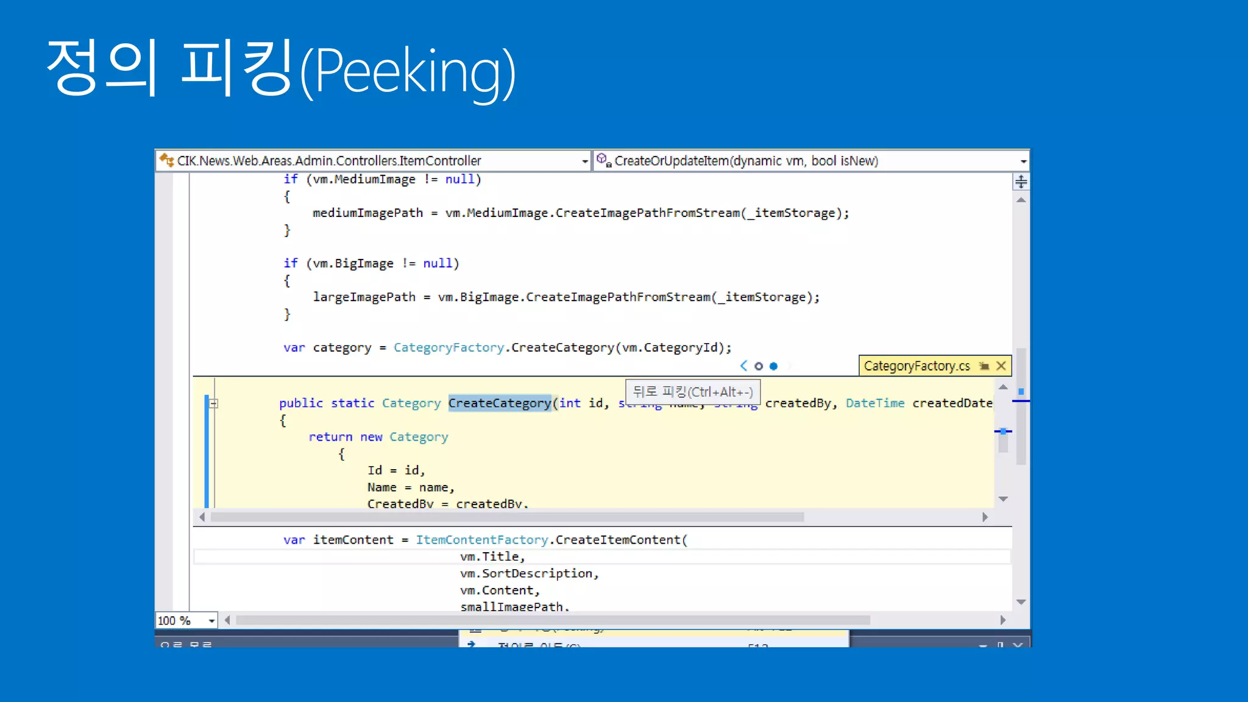The image size is (1248, 702).
Task: Select the filled blue peek breadcrumb dot
Action: click(773, 366)
